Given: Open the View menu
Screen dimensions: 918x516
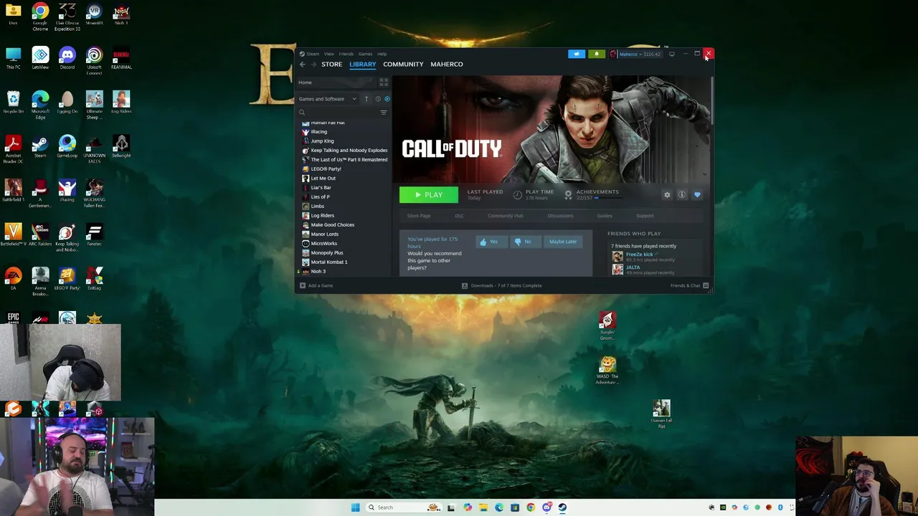Looking at the screenshot, I should 328,54.
